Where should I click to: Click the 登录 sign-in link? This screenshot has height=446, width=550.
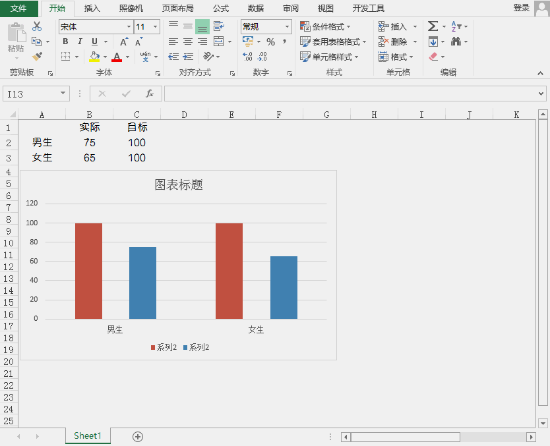click(522, 8)
